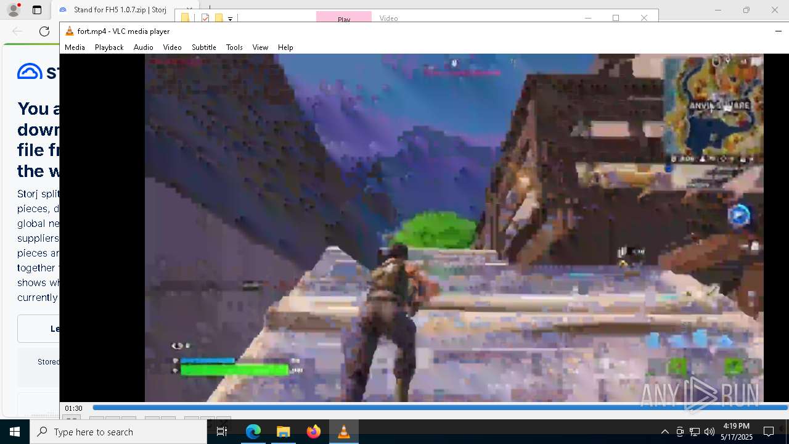
Task: Open the notification center icon
Action: 769,432
